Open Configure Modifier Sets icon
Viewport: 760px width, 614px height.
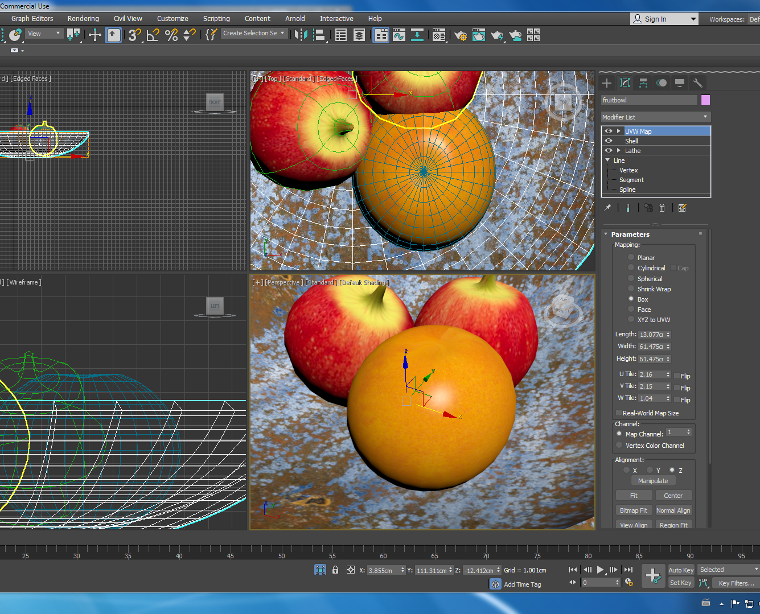coord(683,208)
